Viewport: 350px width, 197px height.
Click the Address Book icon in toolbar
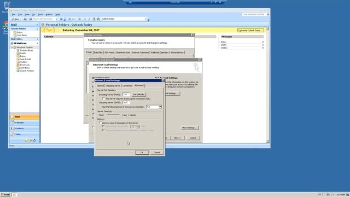(31, 19)
